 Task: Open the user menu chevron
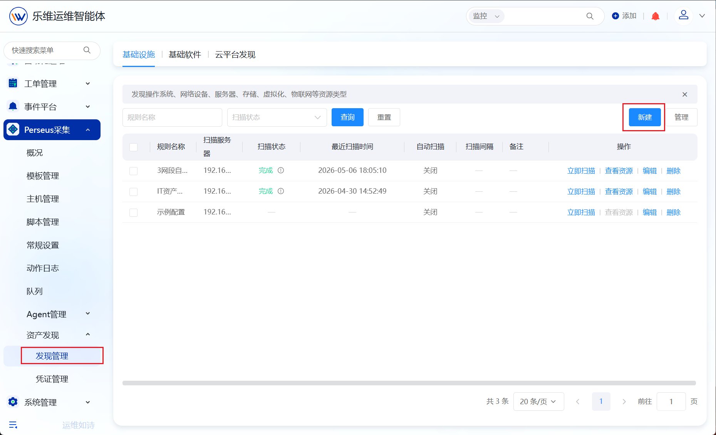tap(702, 16)
